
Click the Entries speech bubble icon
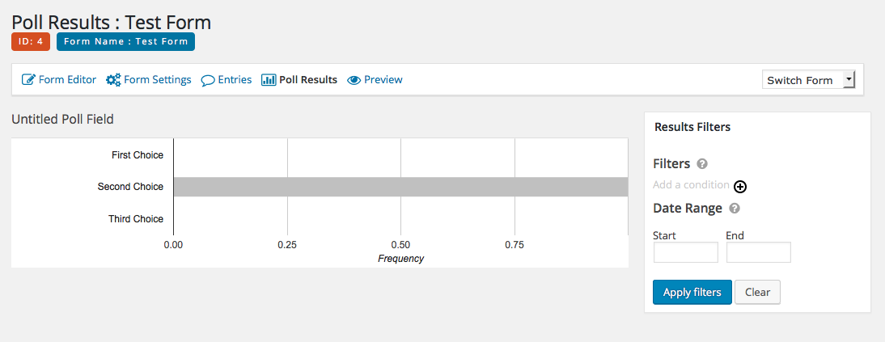(208, 80)
